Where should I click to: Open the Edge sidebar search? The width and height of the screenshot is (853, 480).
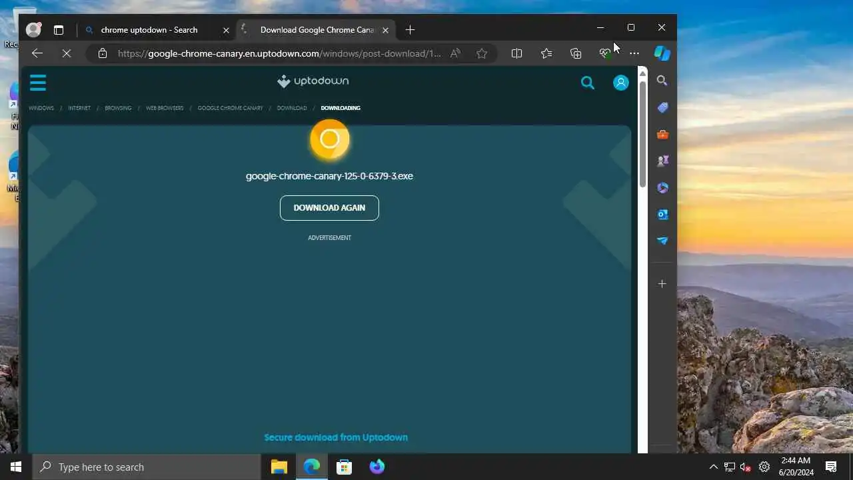pos(662,81)
